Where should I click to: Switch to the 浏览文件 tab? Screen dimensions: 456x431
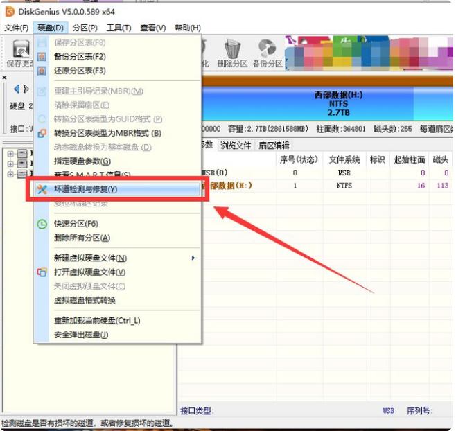tap(236, 145)
